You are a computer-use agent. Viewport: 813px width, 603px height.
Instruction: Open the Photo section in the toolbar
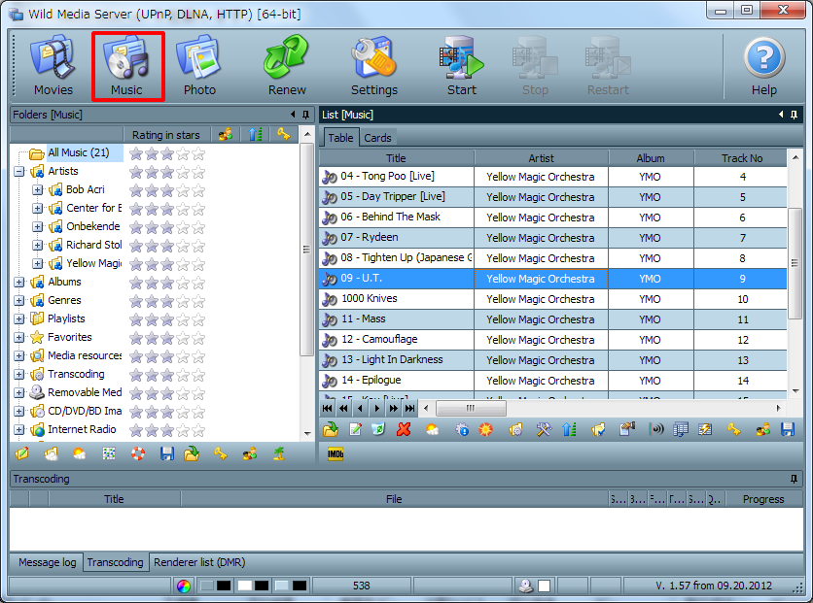click(x=199, y=66)
